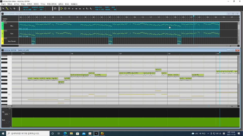Click the grid auto-scroll toolbar icon

pyautogui.click(x=55, y=9)
